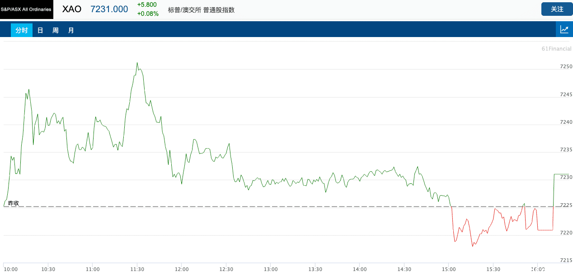Click the 14:30 time axis label
Viewport: 573px width, 276px height.
pos(404,269)
